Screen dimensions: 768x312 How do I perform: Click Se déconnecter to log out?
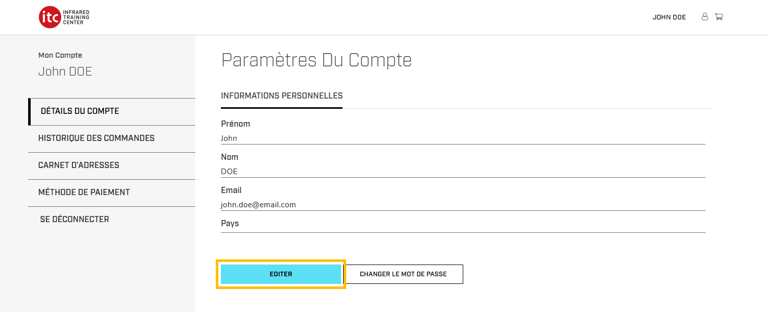(x=75, y=220)
